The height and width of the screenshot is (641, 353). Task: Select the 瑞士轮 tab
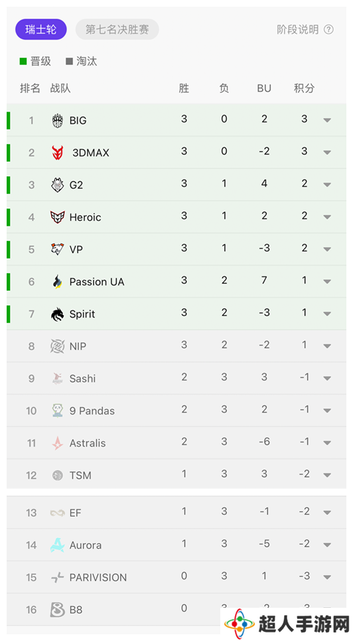click(x=41, y=30)
